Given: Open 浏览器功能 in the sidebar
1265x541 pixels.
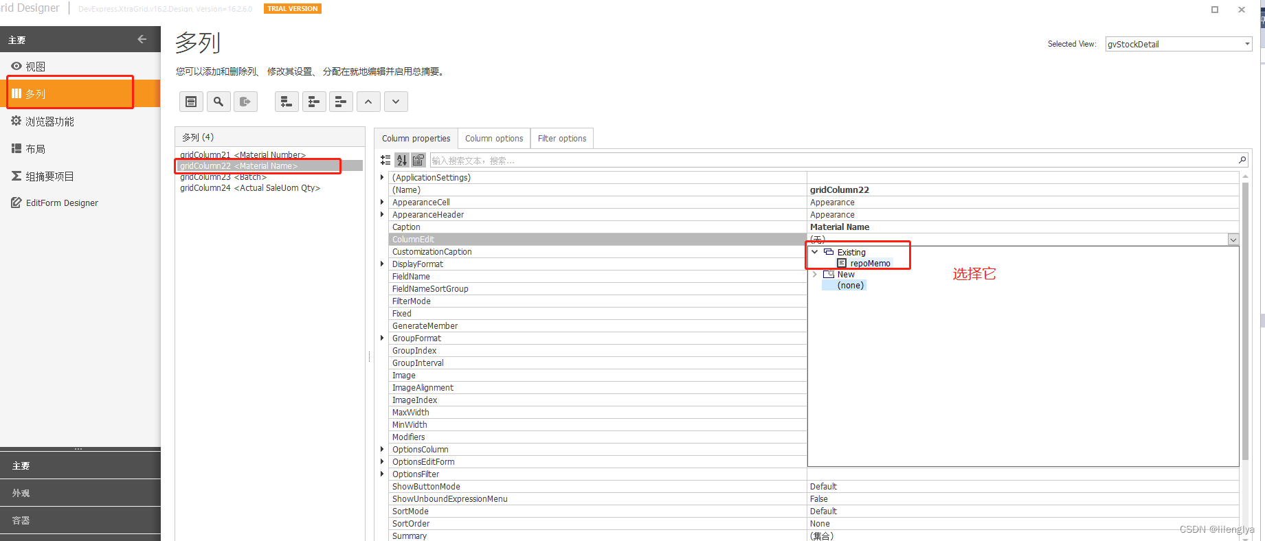Looking at the screenshot, I should tap(80, 122).
